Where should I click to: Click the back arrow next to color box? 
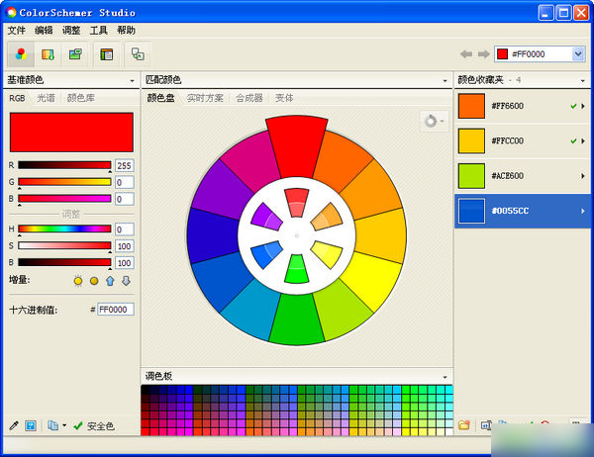pos(466,54)
